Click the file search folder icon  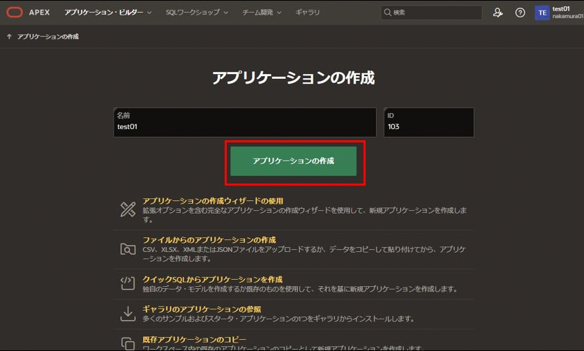coord(128,248)
